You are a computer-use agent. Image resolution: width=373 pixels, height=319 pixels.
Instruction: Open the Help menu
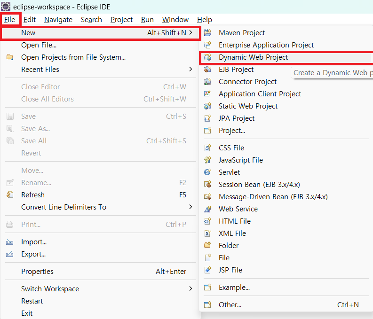click(205, 19)
